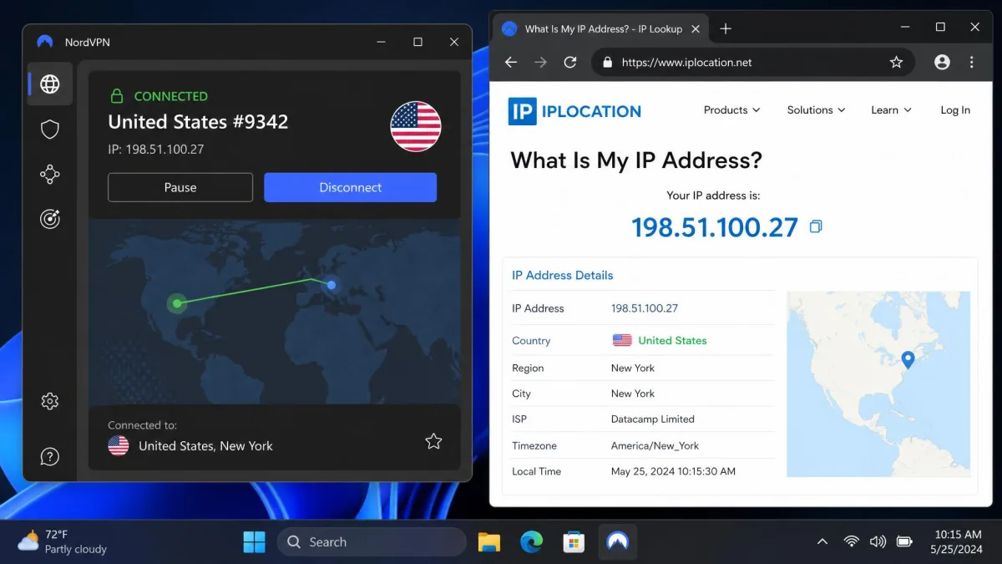Click the blue map pin on New York
The height and width of the screenshot is (564, 1002).
[x=908, y=360]
